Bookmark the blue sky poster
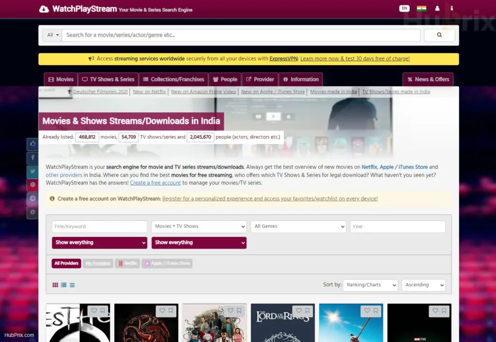Image resolution: width=496 pixels, height=342 pixels. pos(376,311)
